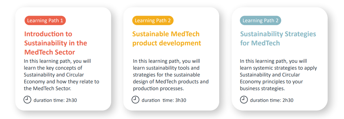Click 'duration time: 2h30' in first card
Image resolution: width=344 pixels, height=119 pixels.
click(55, 100)
